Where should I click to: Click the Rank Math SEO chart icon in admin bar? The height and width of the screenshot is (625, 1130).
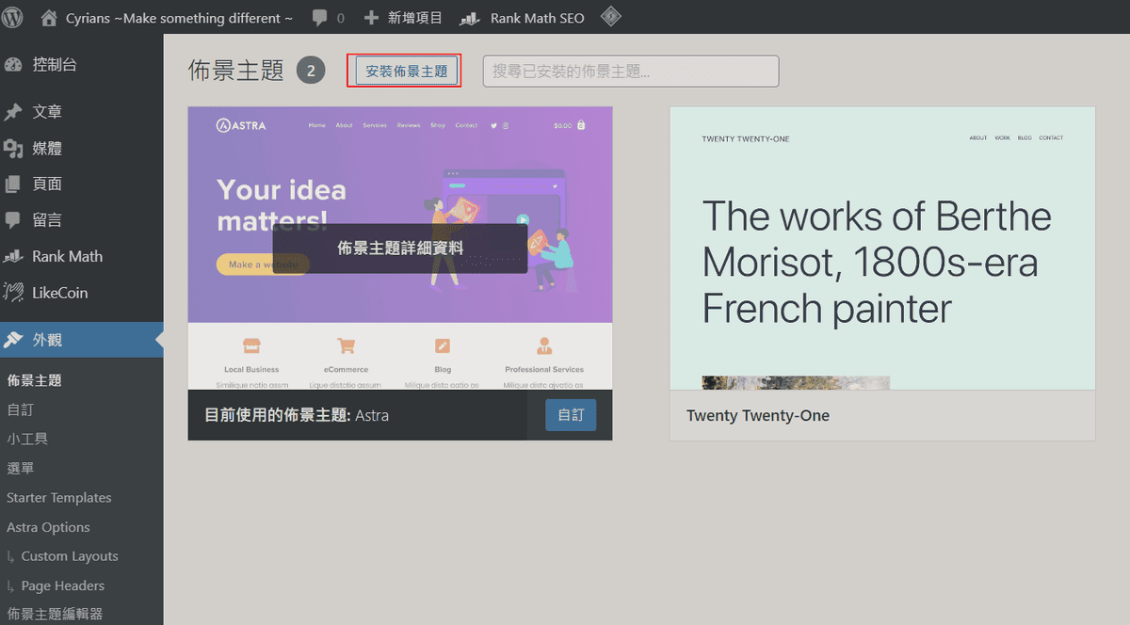click(x=470, y=18)
